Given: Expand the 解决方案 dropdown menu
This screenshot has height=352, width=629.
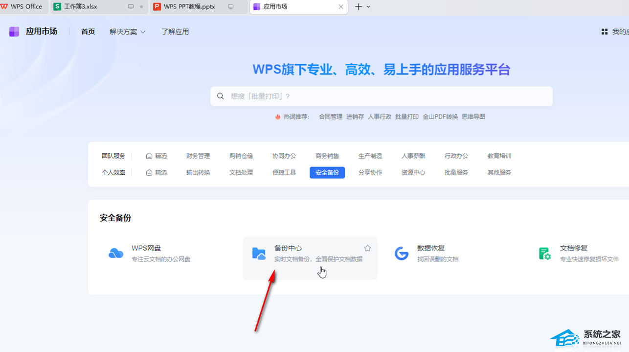Looking at the screenshot, I should 128,32.
